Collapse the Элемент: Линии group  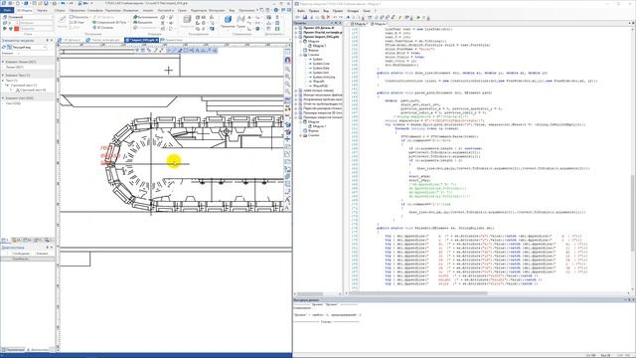click(x=3, y=62)
